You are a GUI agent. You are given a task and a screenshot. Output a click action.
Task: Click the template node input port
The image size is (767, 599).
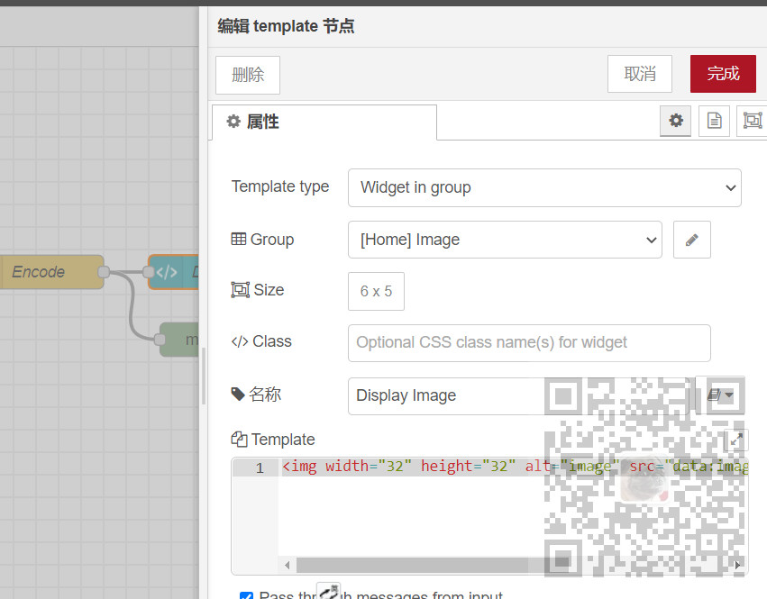click(148, 272)
